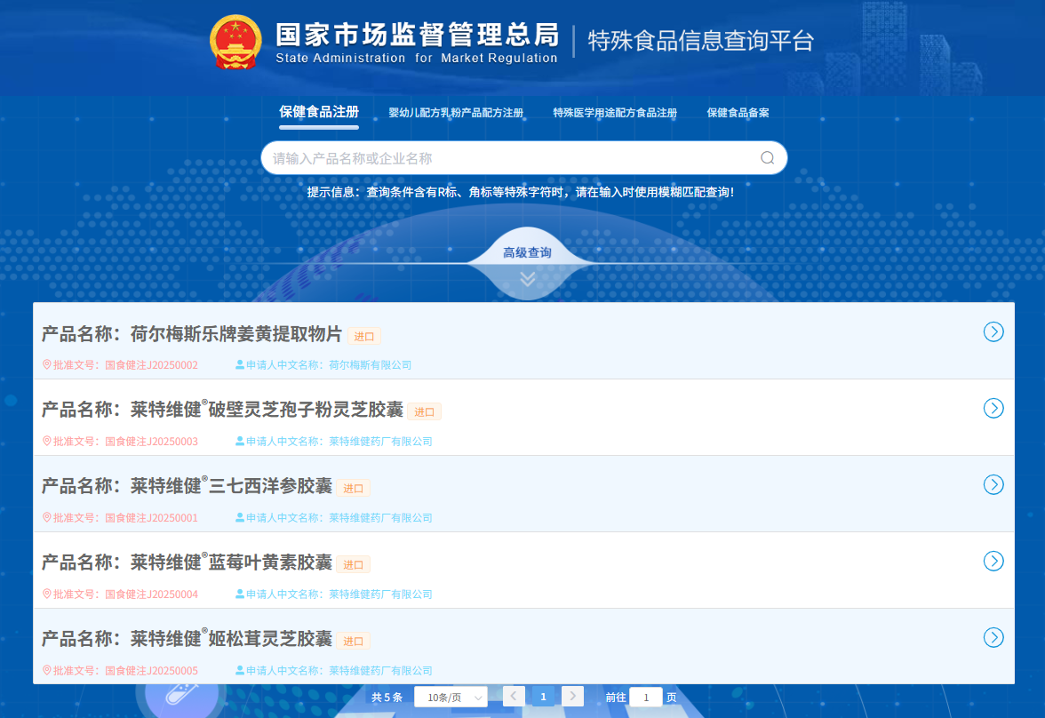Click the 国家市场监督管理总局 heading
The height and width of the screenshot is (718, 1045).
(x=418, y=35)
